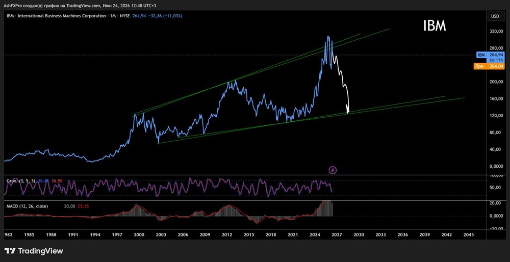Click the MACD signal value 25,15
Screen dimensions: 510x262
coord(84,206)
